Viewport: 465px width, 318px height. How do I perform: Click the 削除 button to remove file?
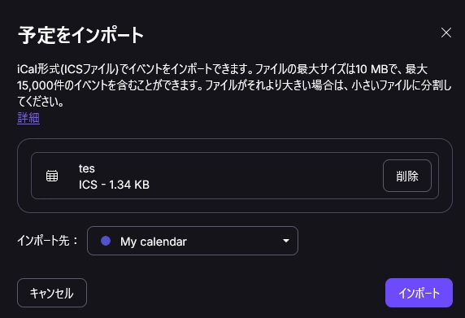[406, 176]
